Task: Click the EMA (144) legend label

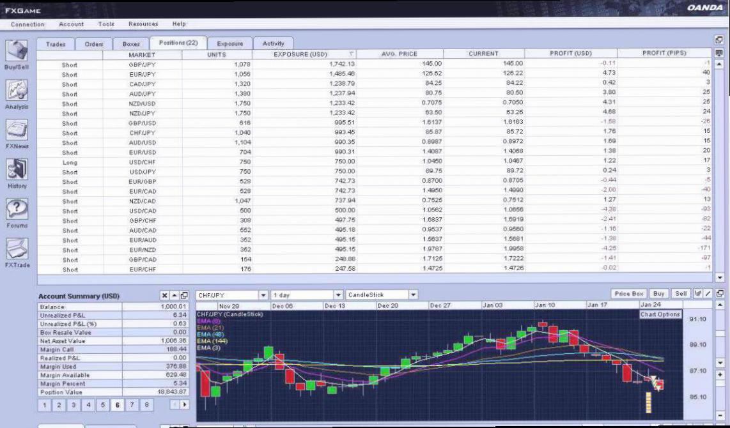Action: pos(212,341)
